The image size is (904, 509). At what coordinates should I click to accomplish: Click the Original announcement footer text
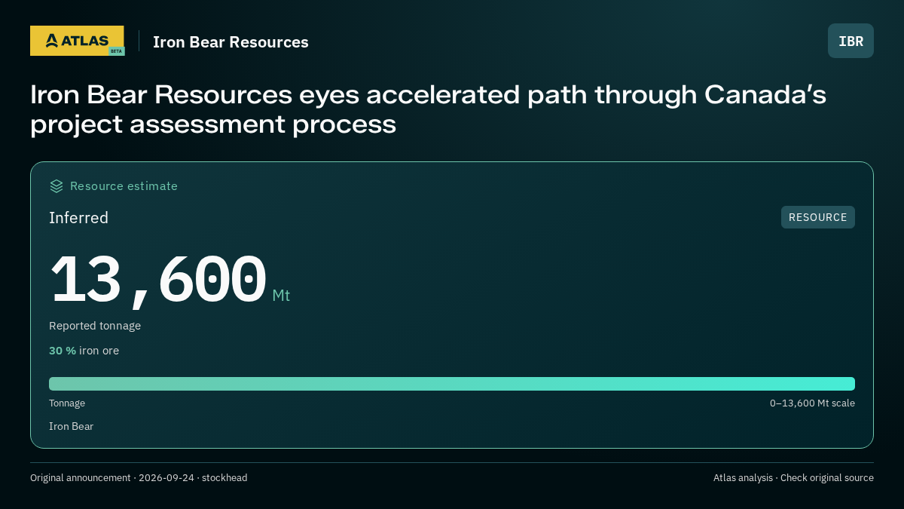tap(139, 478)
